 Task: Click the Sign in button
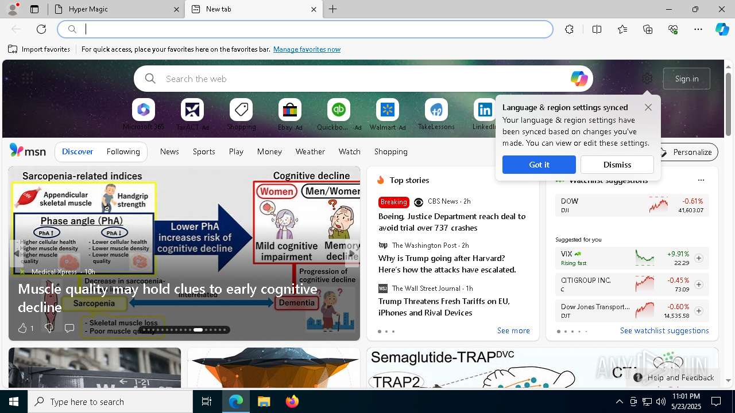[x=687, y=79]
